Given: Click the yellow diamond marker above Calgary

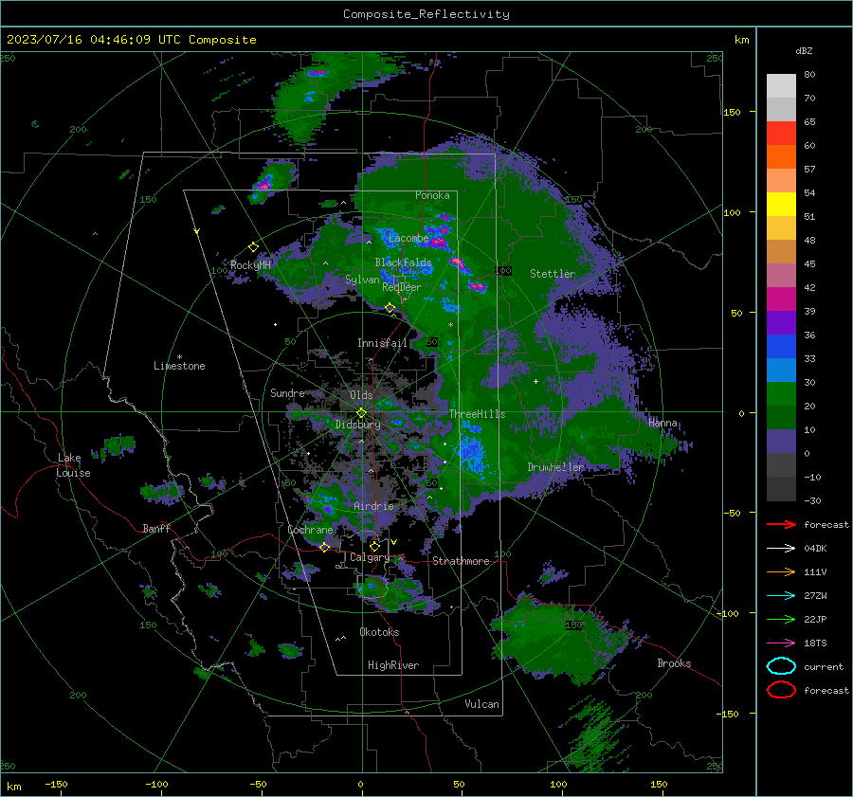Looking at the screenshot, I should pyautogui.click(x=374, y=546).
